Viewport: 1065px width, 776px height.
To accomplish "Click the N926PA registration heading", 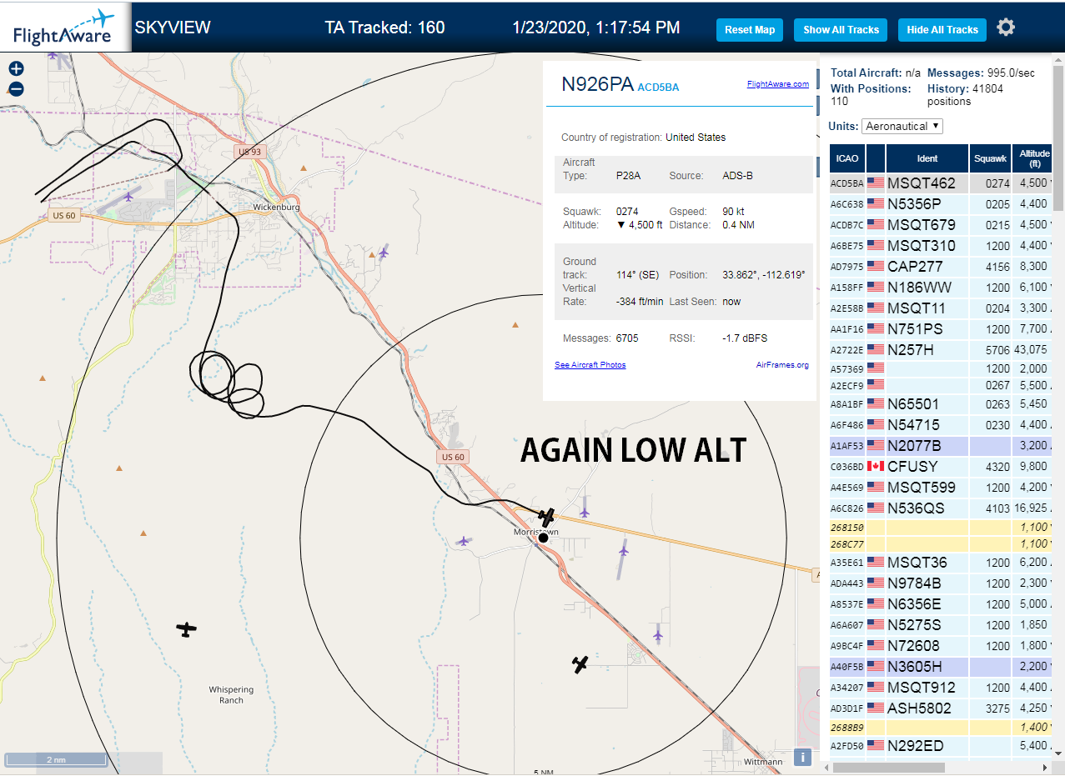I will coord(597,84).
